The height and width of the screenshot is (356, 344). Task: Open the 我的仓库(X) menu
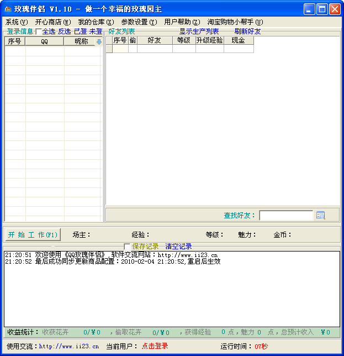(x=96, y=22)
